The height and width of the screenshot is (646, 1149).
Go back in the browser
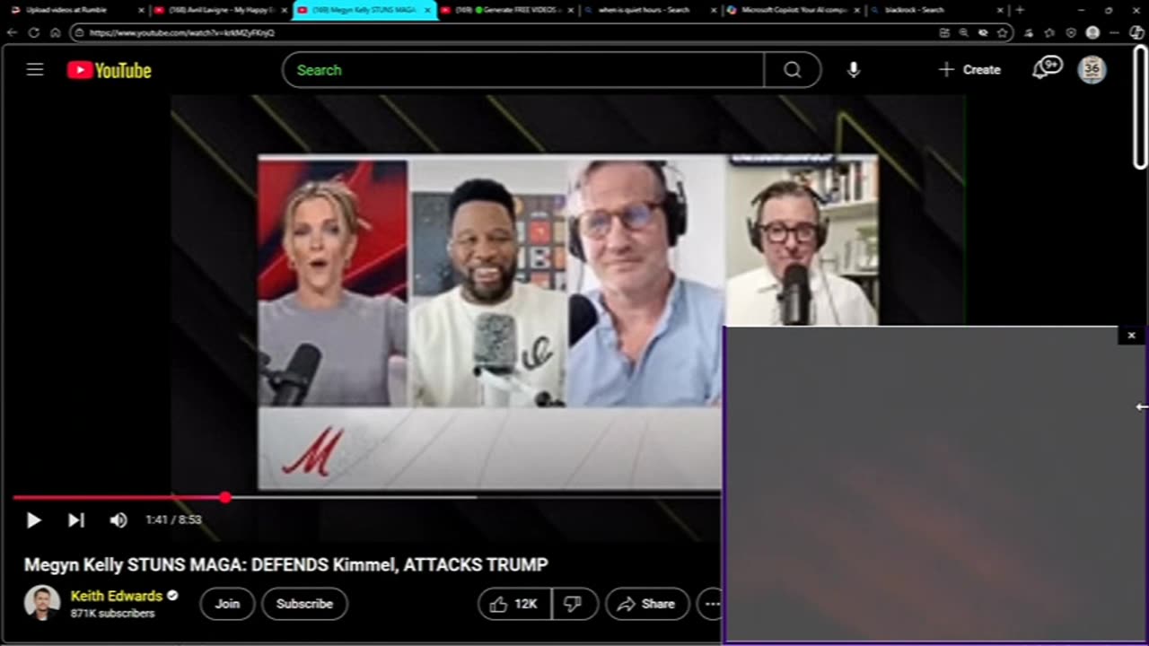12,32
